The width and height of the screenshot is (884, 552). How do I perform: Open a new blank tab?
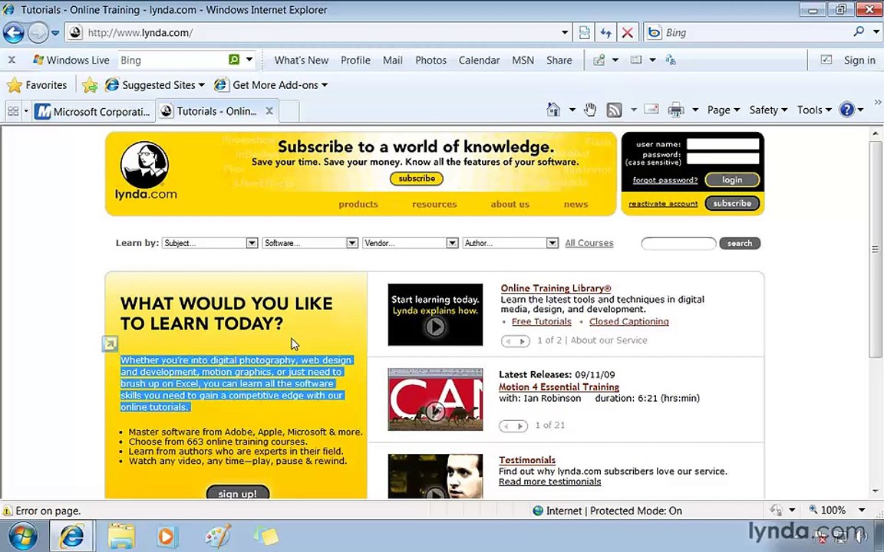[289, 111]
